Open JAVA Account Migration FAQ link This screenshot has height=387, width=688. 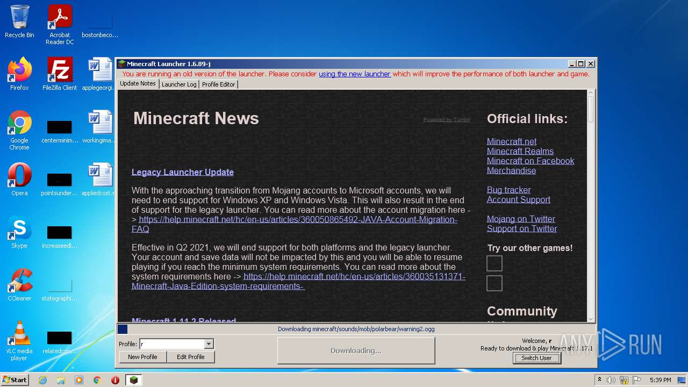point(295,224)
